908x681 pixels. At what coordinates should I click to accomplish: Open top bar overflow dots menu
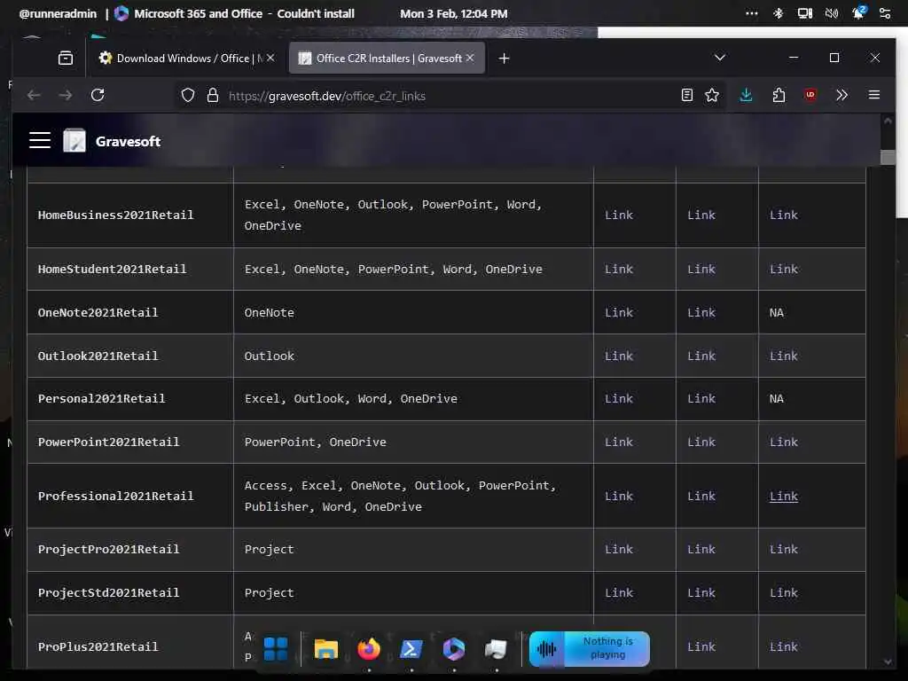[x=751, y=13]
